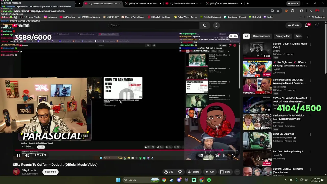327x184 pixels.
Task: Open Steam from the taskbar
Action: point(171,180)
